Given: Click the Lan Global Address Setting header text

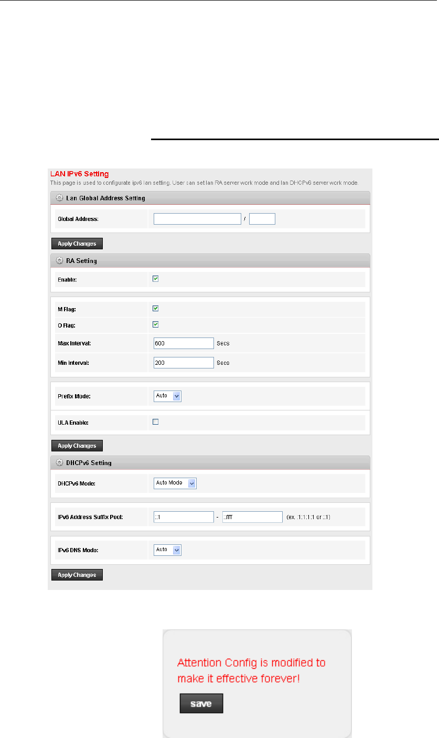Looking at the screenshot, I should (x=105, y=198).
